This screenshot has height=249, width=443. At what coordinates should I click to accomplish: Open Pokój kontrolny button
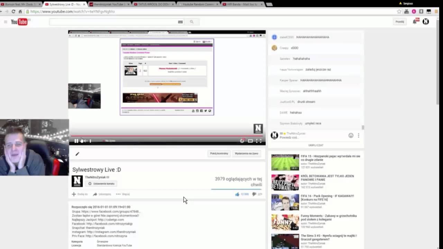tap(219, 154)
